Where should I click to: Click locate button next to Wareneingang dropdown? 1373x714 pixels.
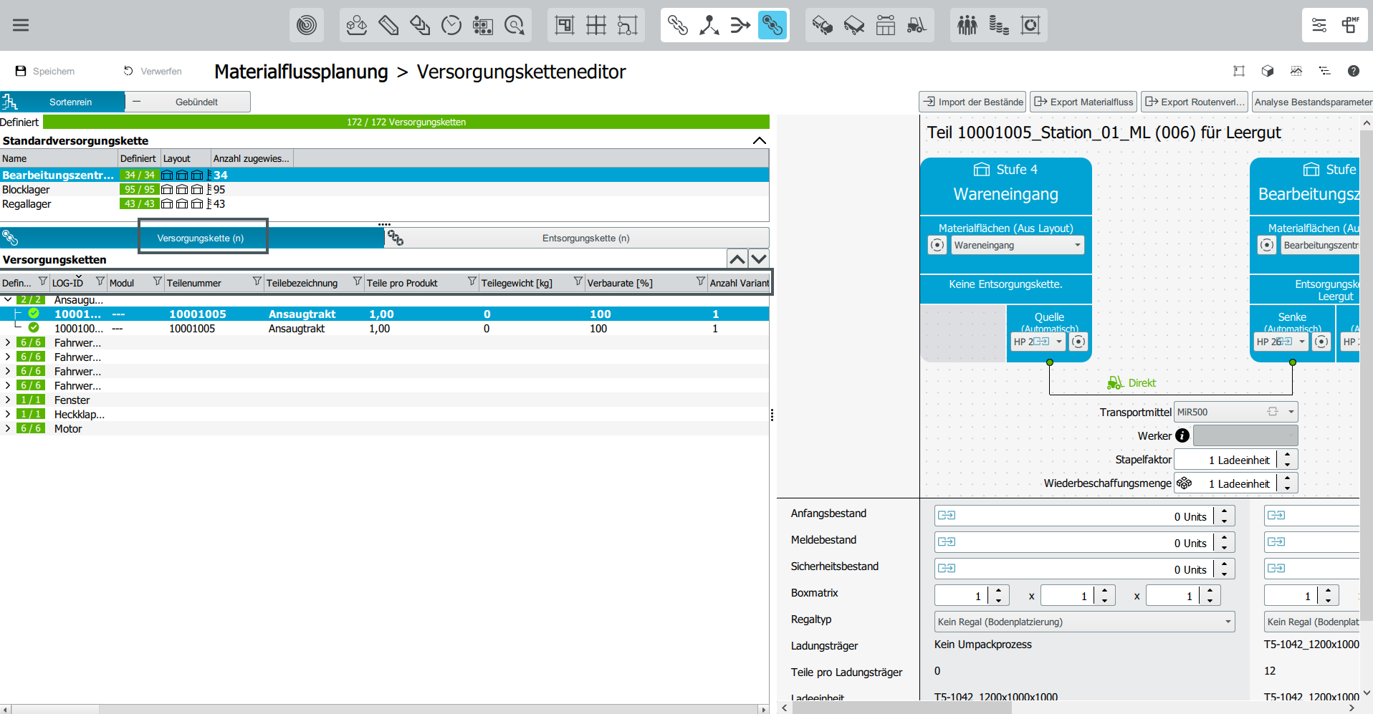pyautogui.click(x=937, y=246)
